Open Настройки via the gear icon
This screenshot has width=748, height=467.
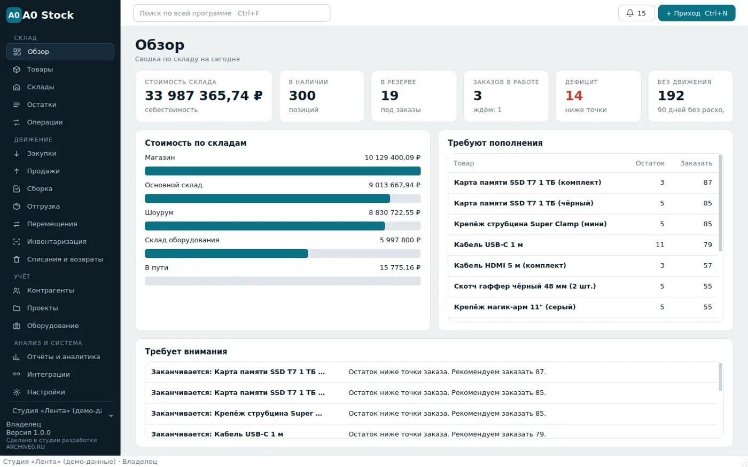click(17, 392)
